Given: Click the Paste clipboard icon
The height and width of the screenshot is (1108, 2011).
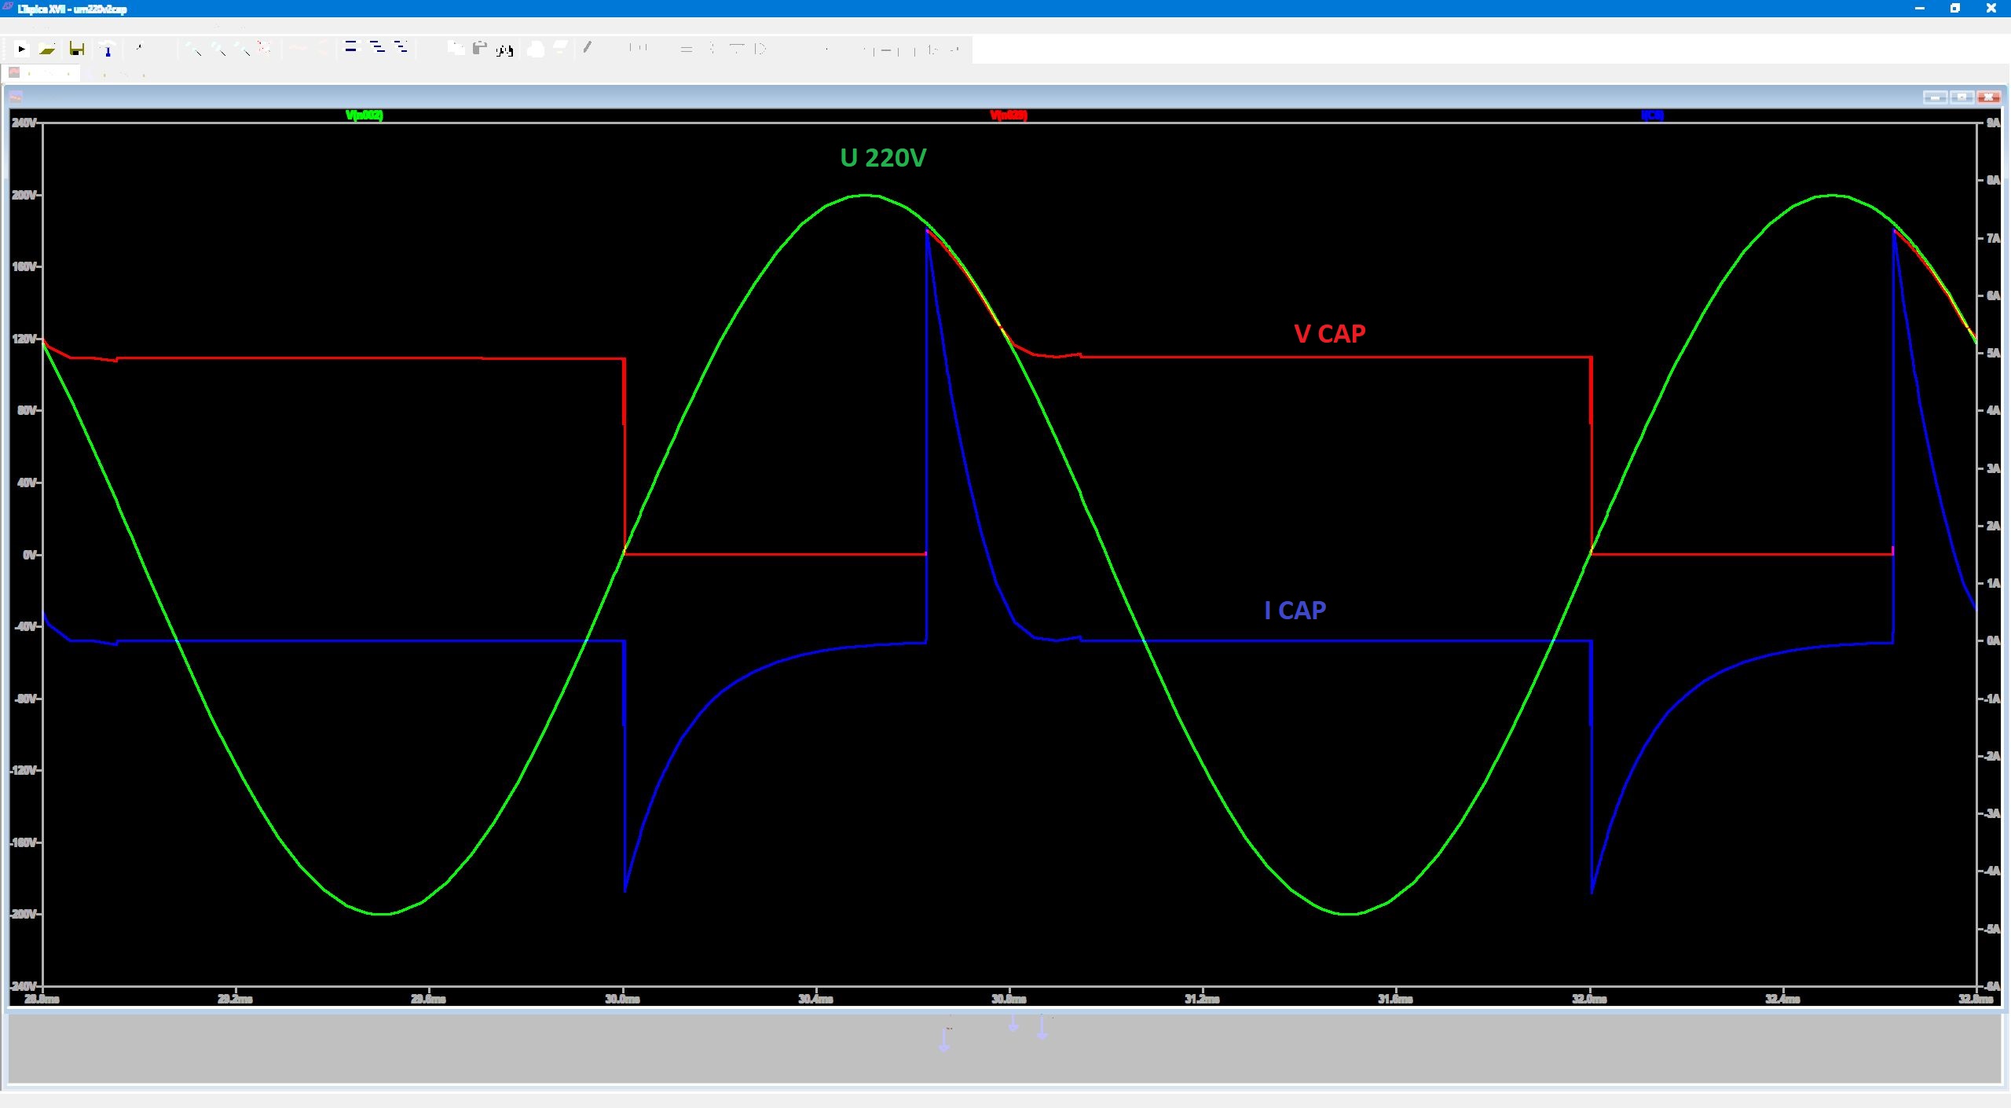Looking at the screenshot, I should (x=479, y=49).
